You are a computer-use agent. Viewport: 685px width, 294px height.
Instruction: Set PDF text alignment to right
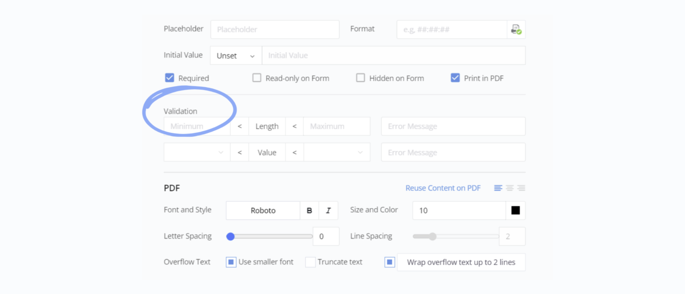pyautogui.click(x=521, y=188)
